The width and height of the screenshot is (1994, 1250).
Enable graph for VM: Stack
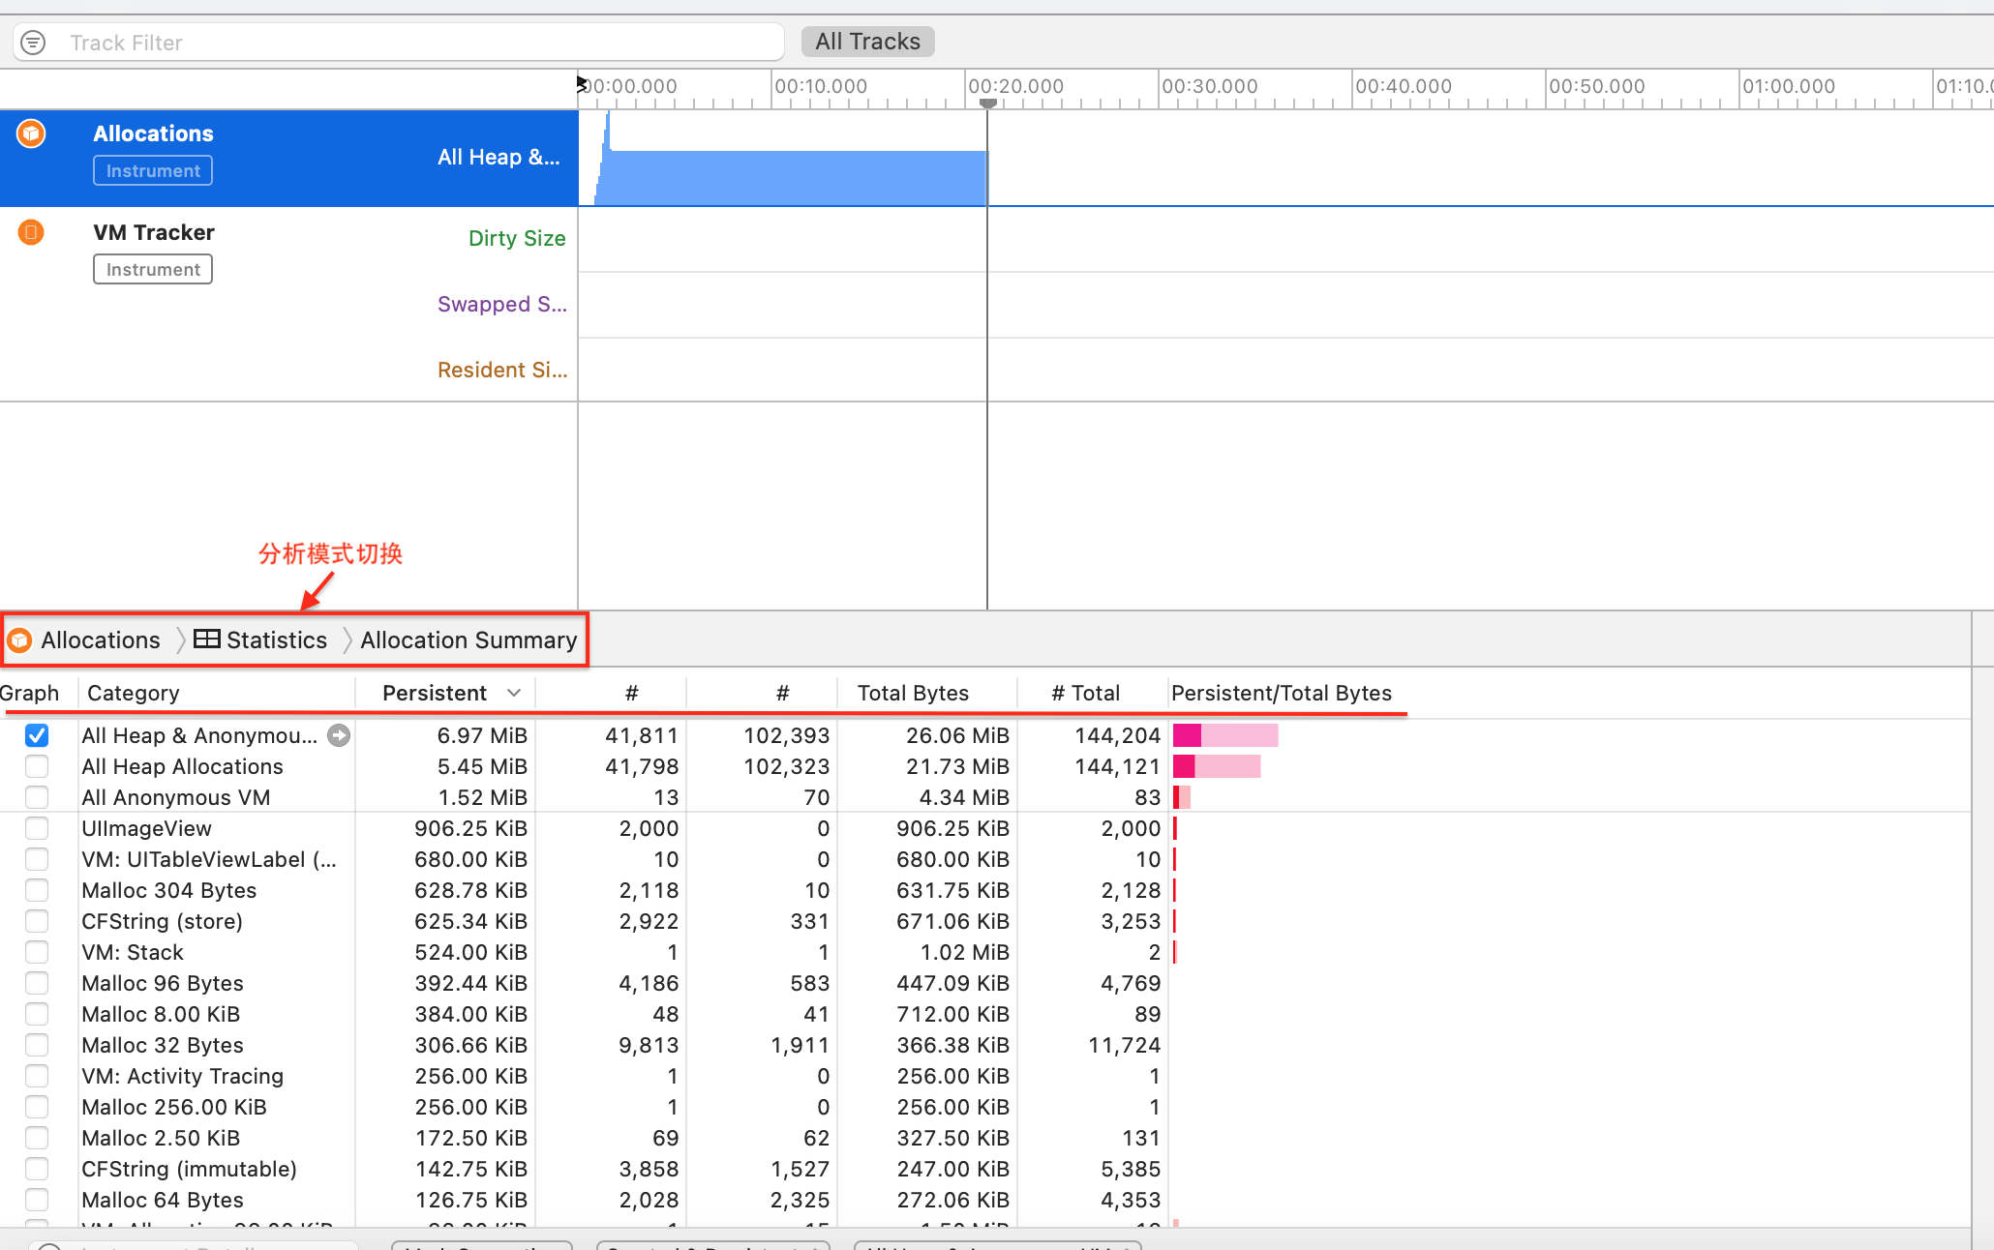point(37,952)
